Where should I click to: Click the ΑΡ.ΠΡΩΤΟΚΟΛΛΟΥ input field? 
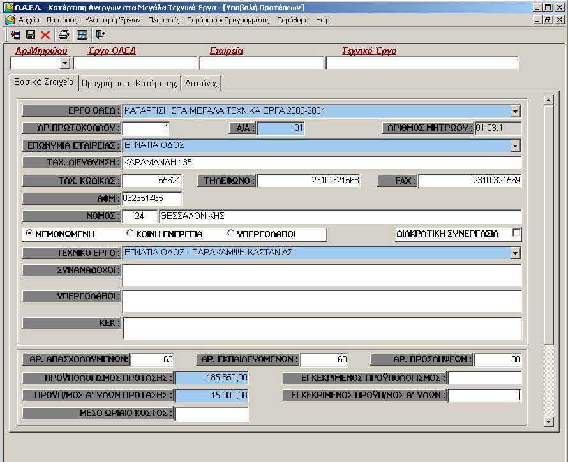(x=146, y=128)
